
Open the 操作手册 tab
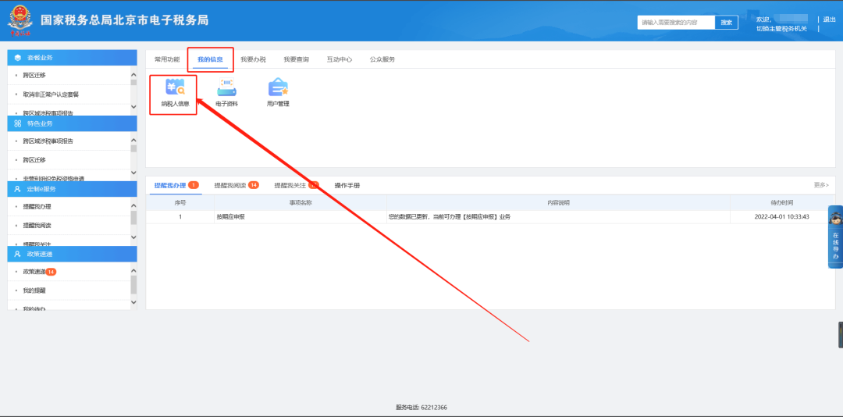pos(347,185)
